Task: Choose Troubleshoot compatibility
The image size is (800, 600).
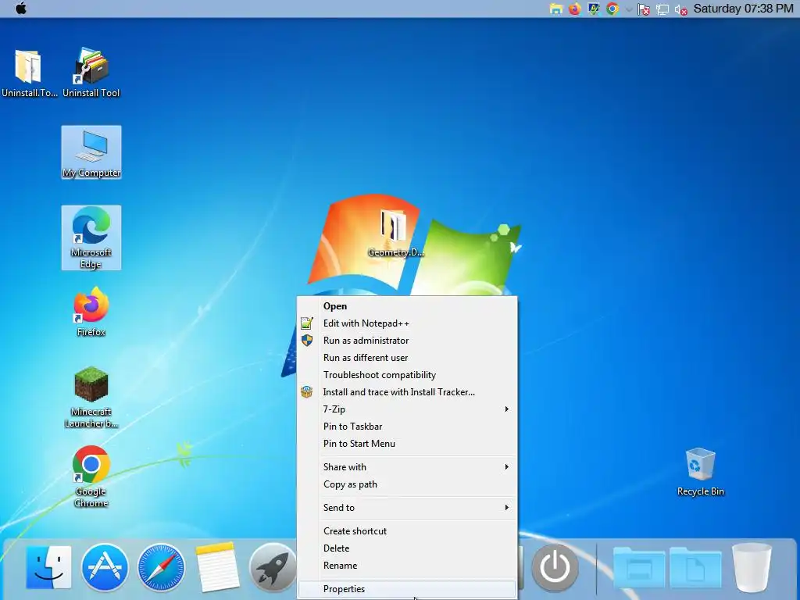Action: click(407, 375)
